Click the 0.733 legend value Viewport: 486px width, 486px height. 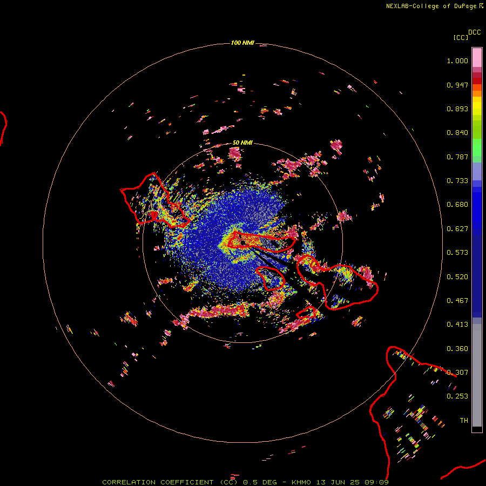point(457,181)
